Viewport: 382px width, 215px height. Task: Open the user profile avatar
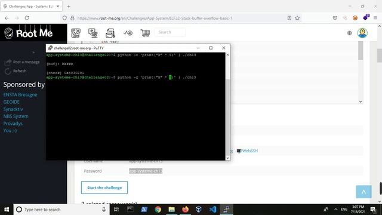tap(362, 33)
